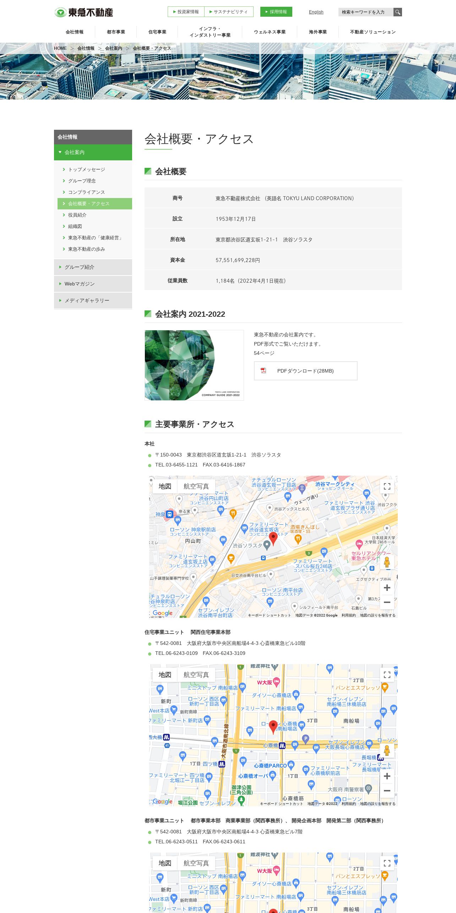Viewport: 456px width, 913px height.
Task: Switch bottom map to 地図 view
Action: (165, 863)
